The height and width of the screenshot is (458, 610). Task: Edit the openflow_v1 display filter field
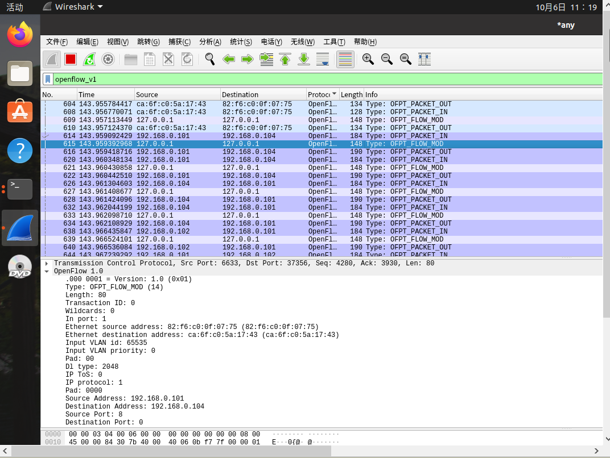tap(327, 79)
